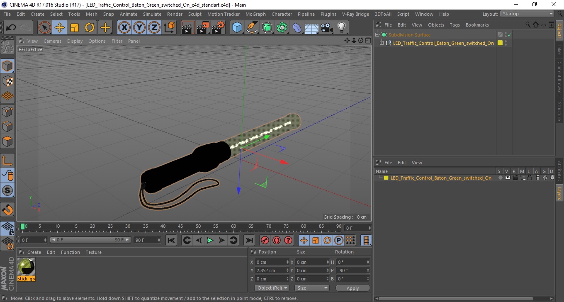Click the magnet tool icon

tap(7, 209)
